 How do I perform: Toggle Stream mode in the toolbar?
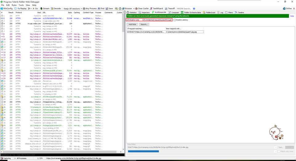pos(45,9)
